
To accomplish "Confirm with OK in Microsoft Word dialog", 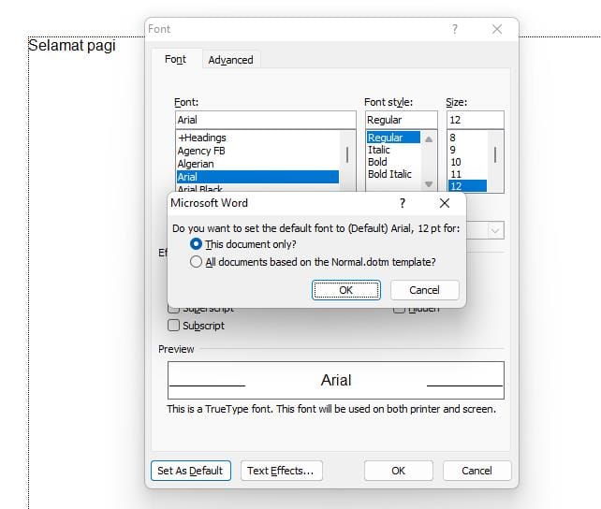I will [x=345, y=290].
